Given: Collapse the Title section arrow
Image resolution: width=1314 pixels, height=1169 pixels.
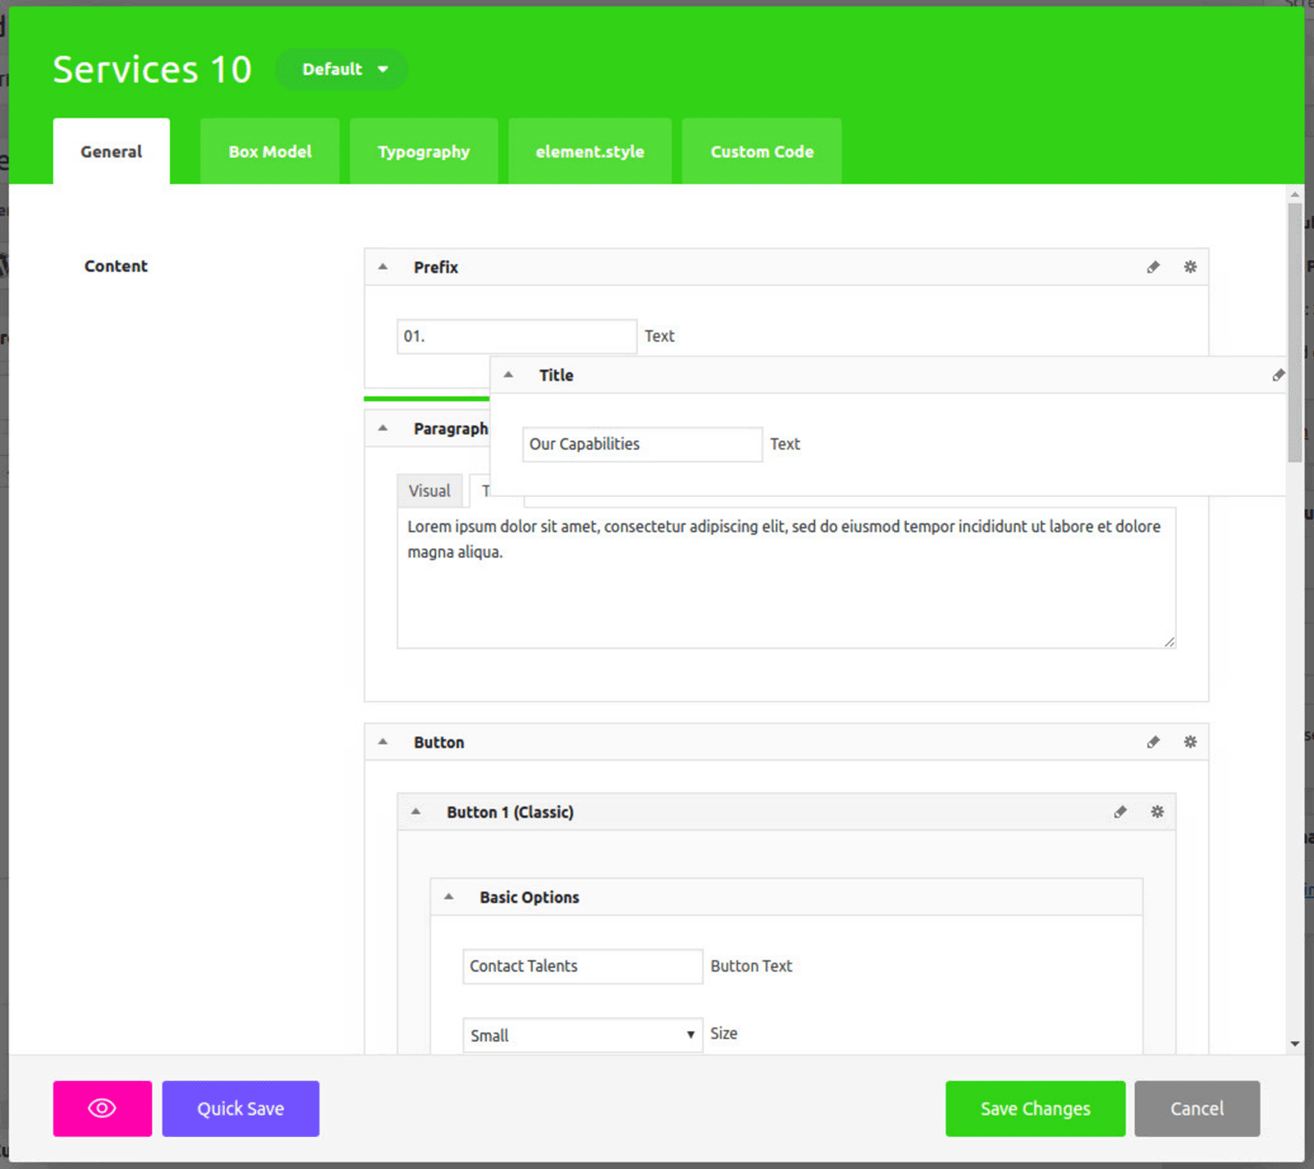Looking at the screenshot, I should click(508, 375).
